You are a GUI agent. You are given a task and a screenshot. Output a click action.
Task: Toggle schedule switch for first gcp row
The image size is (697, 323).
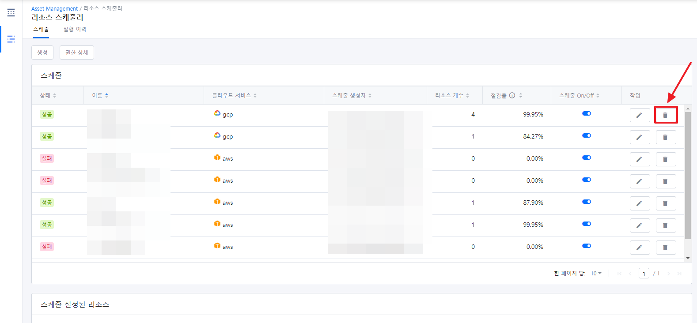[586, 114]
